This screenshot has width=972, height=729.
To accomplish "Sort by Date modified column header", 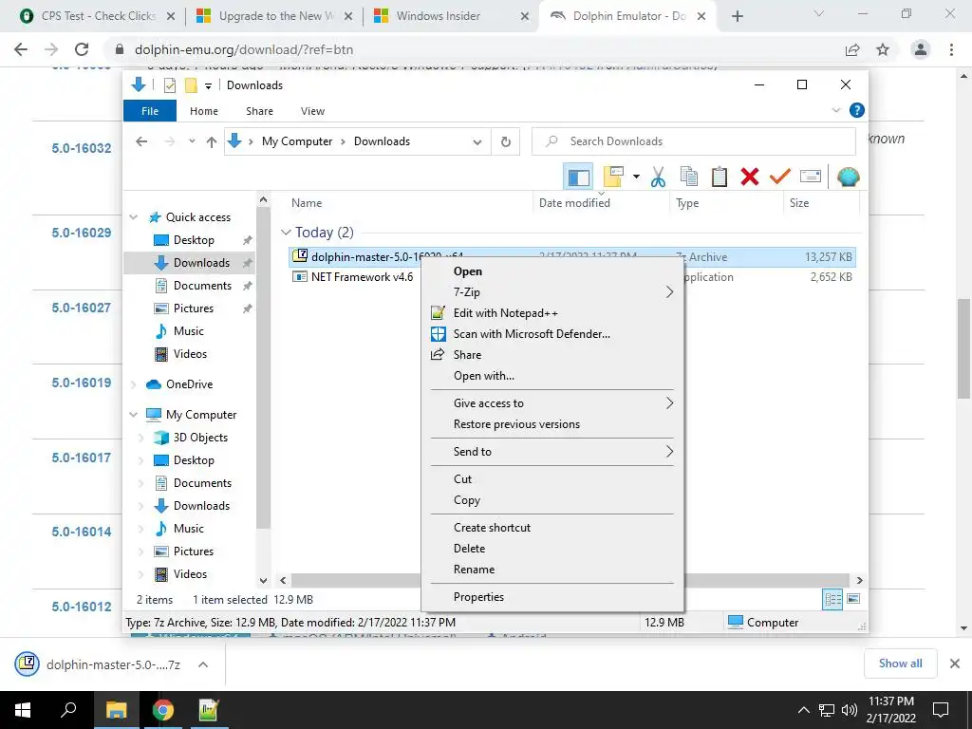I will point(574,203).
